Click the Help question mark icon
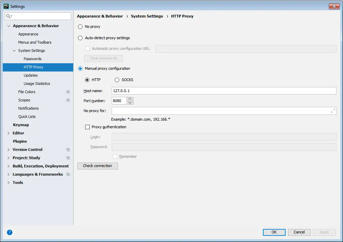343x242 pixels. point(9,232)
